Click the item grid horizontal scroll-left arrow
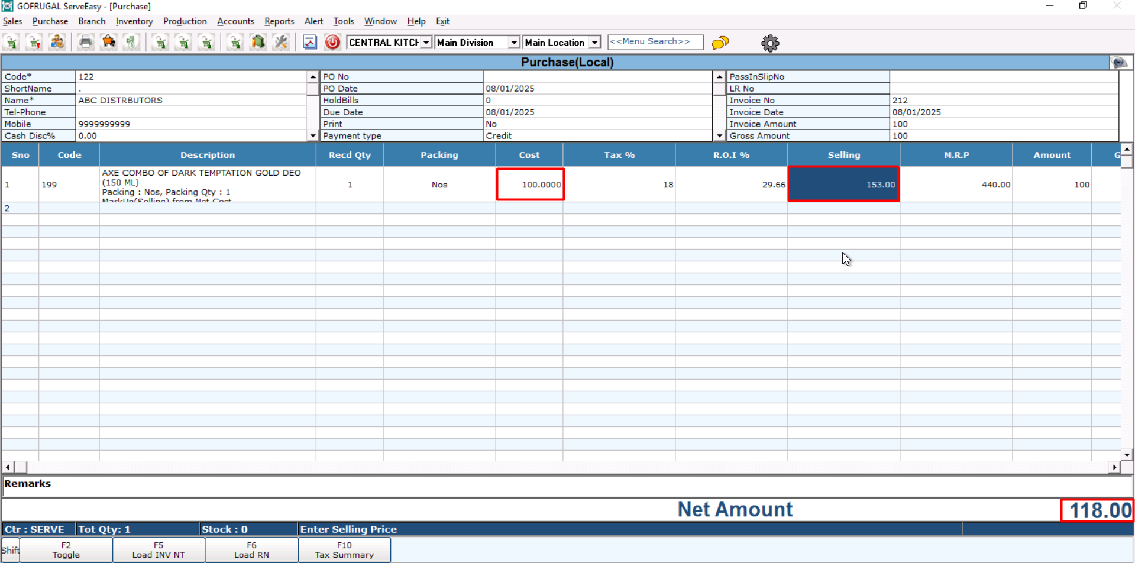Viewport: 1135px width, 563px height. click(x=8, y=467)
